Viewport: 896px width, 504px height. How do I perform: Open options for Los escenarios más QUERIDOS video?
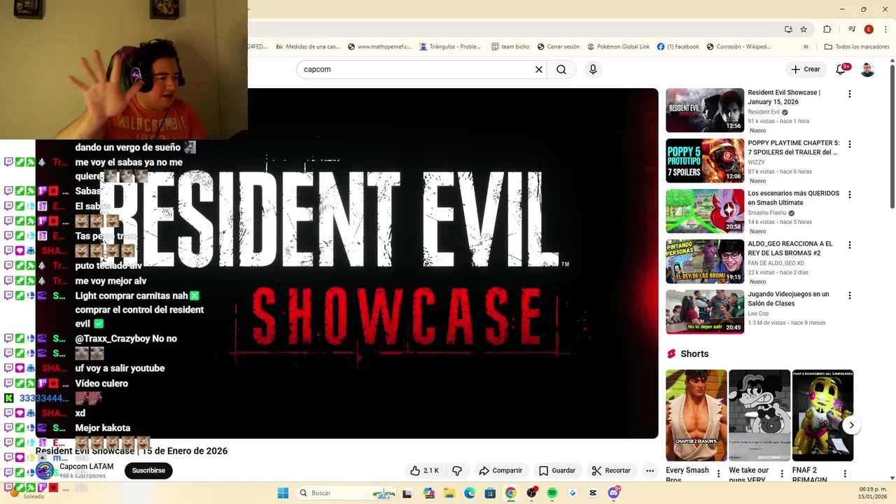coord(850,195)
